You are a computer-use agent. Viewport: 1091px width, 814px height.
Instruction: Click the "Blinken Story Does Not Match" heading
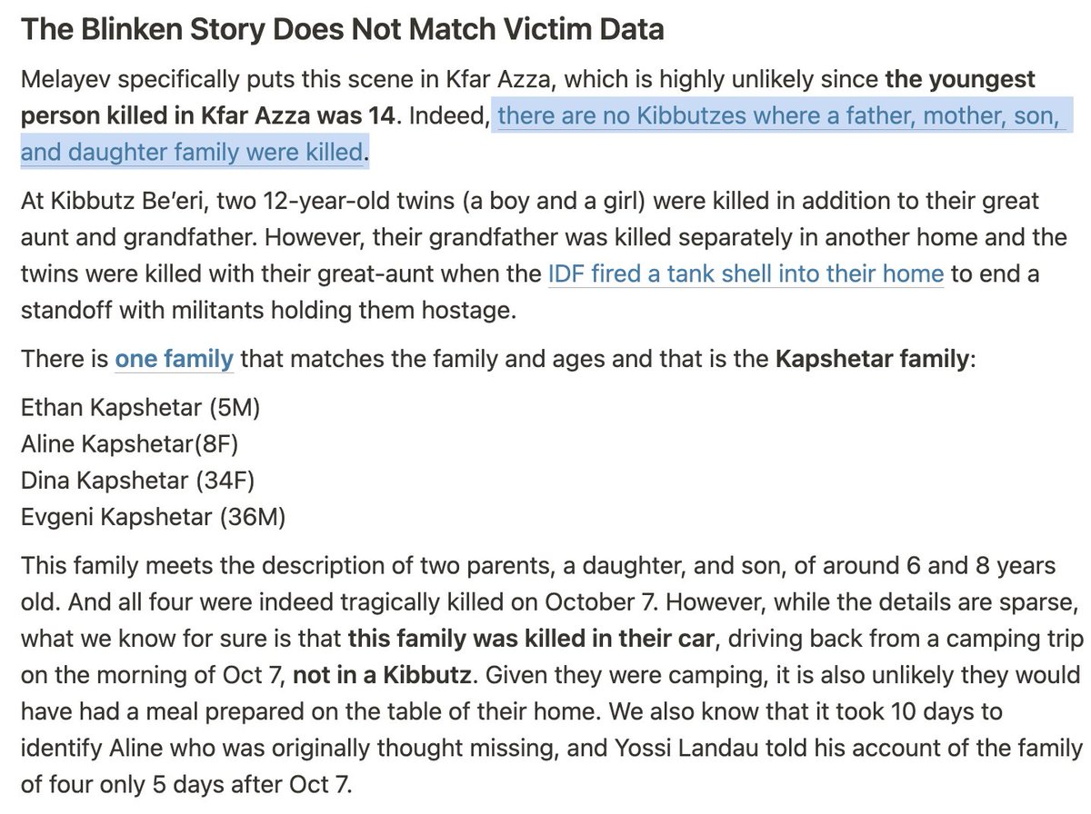point(342,29)
